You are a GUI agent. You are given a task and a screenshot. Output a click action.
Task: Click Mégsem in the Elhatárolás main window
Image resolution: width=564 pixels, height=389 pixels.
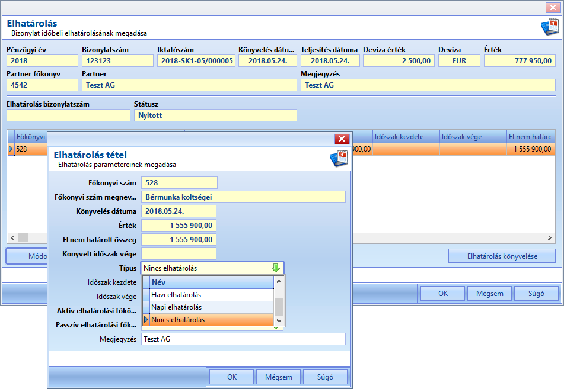click(x=489, y=294)
